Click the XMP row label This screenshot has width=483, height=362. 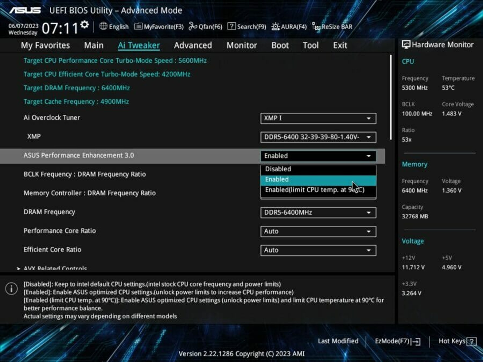tap(34, 137)
